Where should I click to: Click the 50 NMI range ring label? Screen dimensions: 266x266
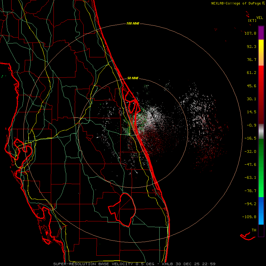[x=133, y=78]
